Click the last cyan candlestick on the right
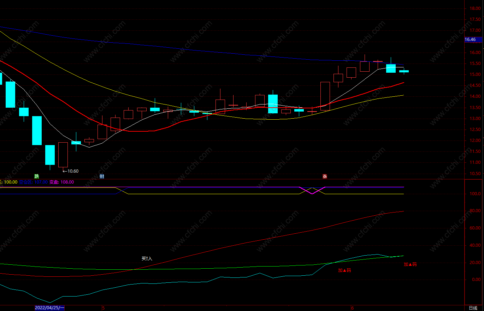This screenshot has height=311, width=484. [x=404, y=71]
